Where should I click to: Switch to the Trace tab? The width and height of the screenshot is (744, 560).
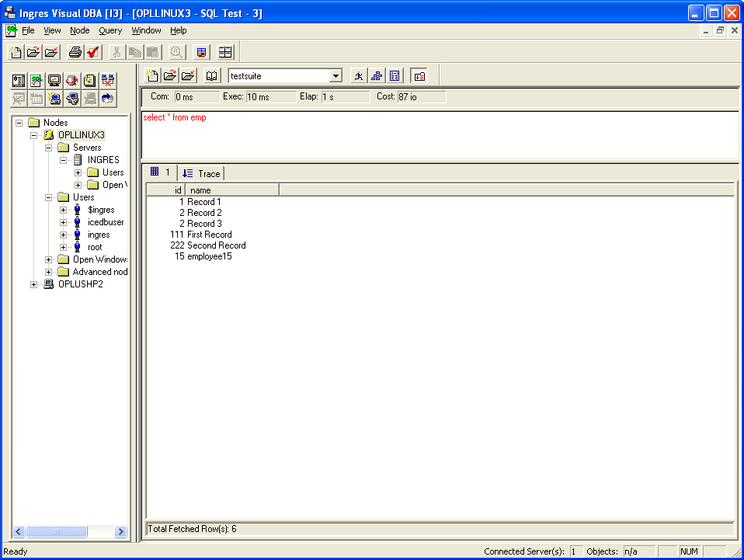click(x=201, y=174)
